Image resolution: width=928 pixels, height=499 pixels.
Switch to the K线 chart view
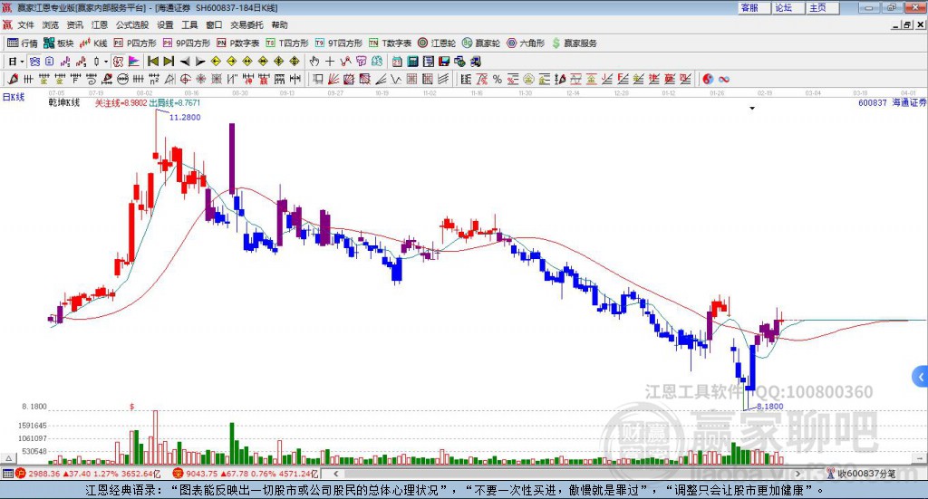point(93,43)
